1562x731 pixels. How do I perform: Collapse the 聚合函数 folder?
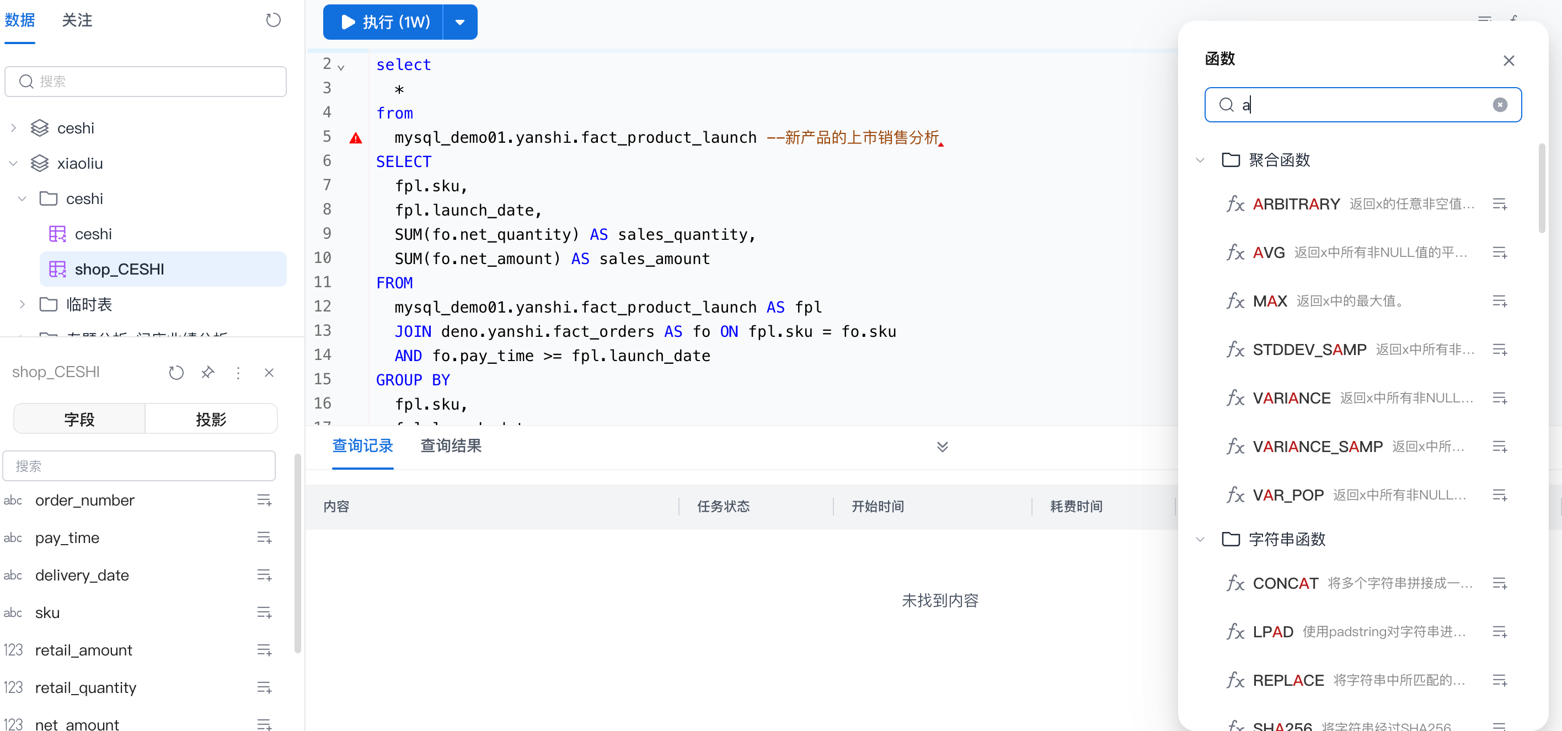point(1200,160)
